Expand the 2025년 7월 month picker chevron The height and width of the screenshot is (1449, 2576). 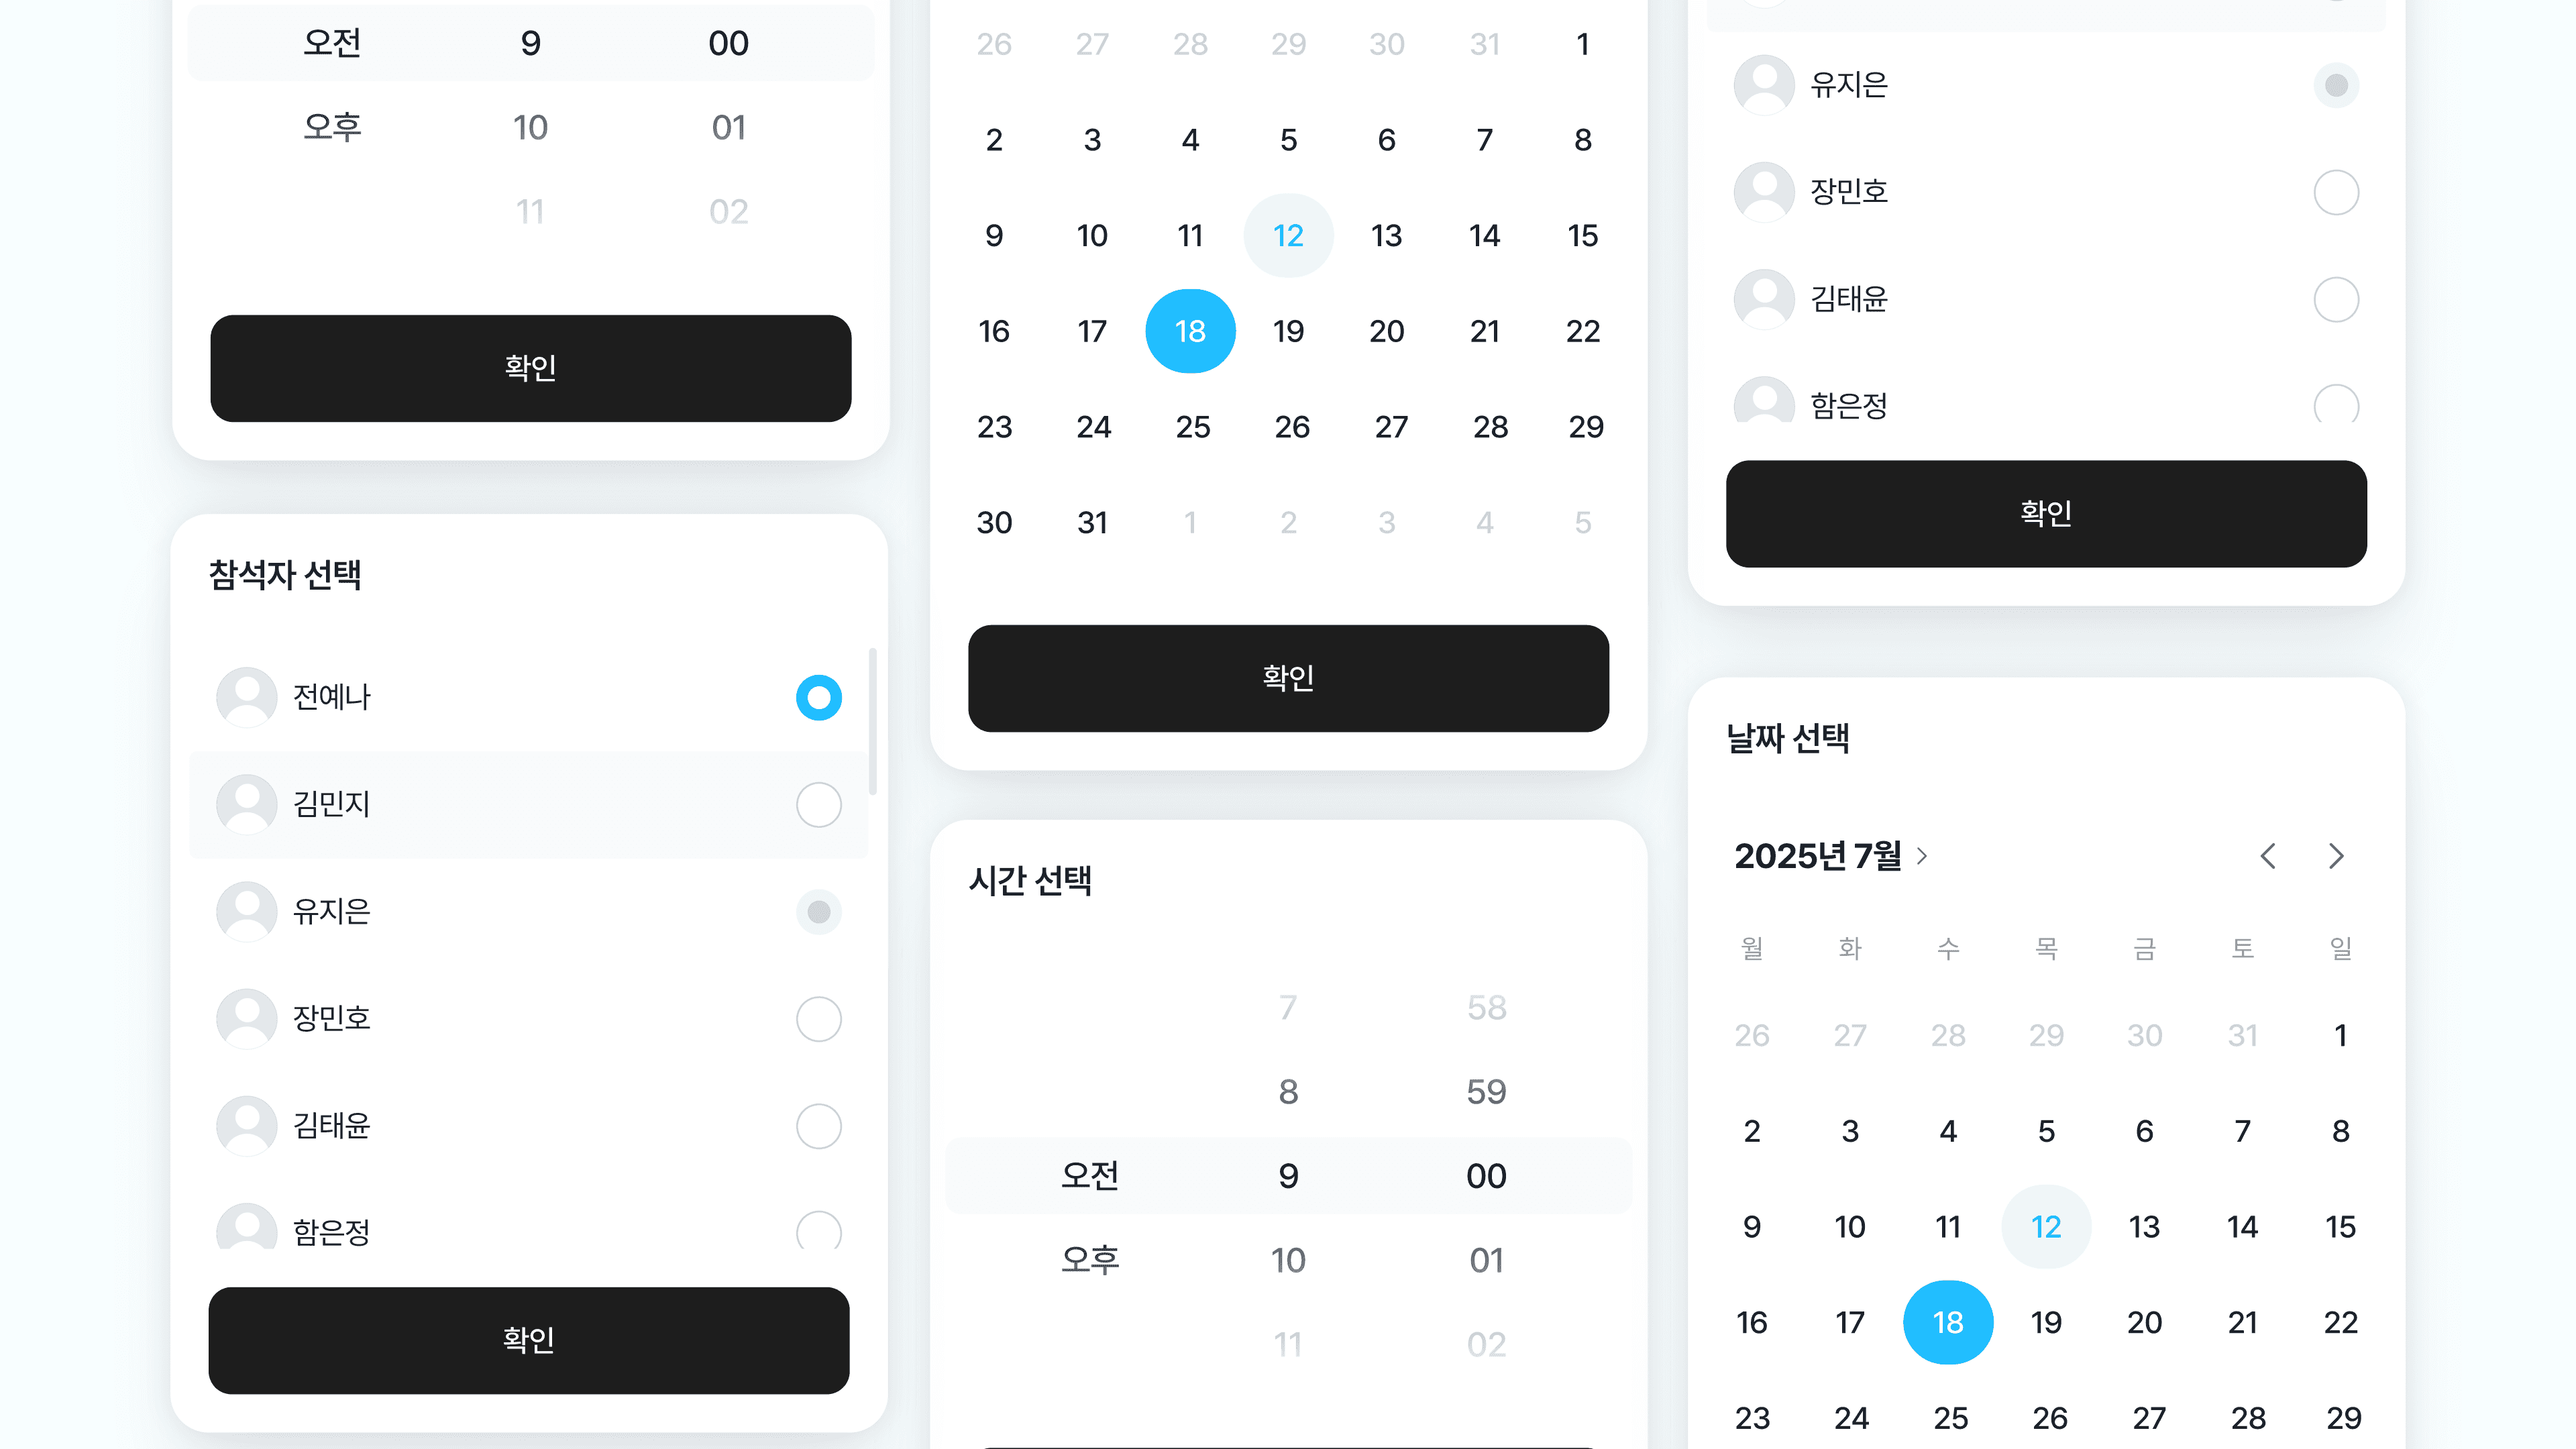click(1921, 856)
